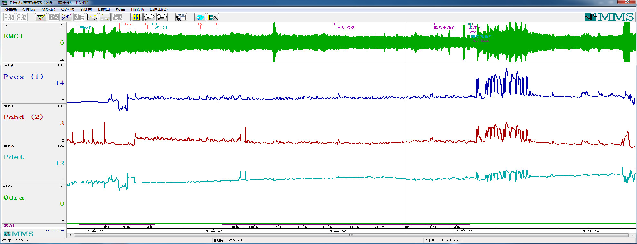Viewport: 637px width, 244px height.
Task: Open the R结果 menu
Action: coord(11,9)
